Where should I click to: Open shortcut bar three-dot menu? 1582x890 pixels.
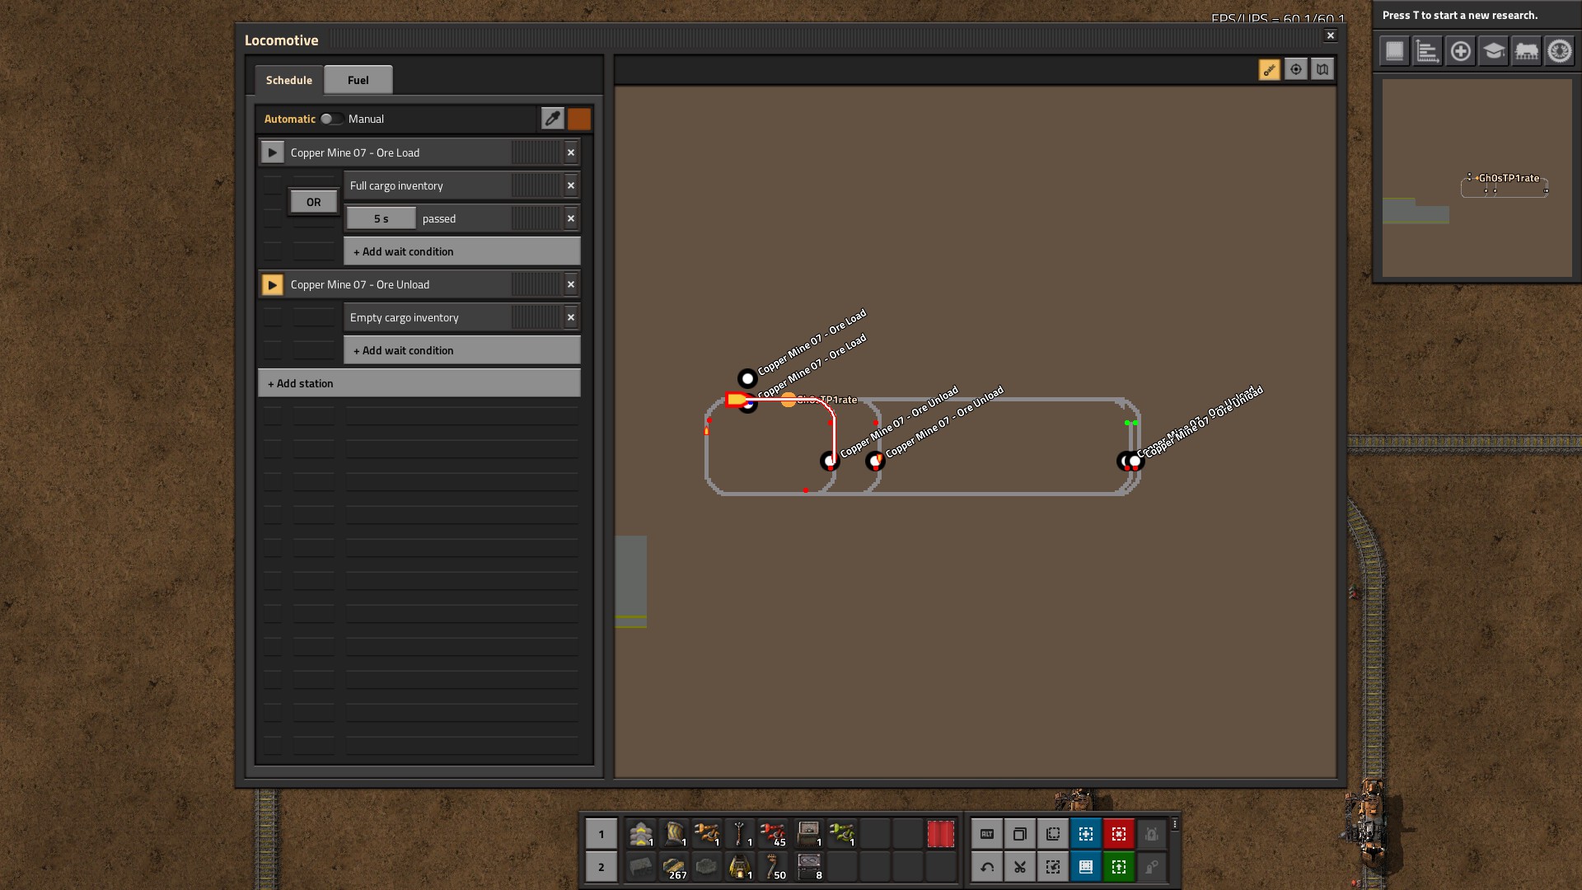coord(1175,824)
